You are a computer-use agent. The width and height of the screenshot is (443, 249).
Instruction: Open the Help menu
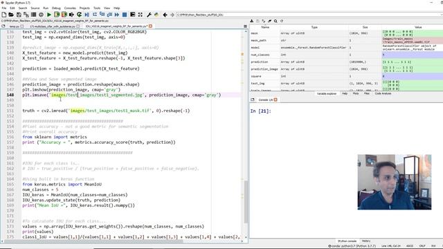117,8
